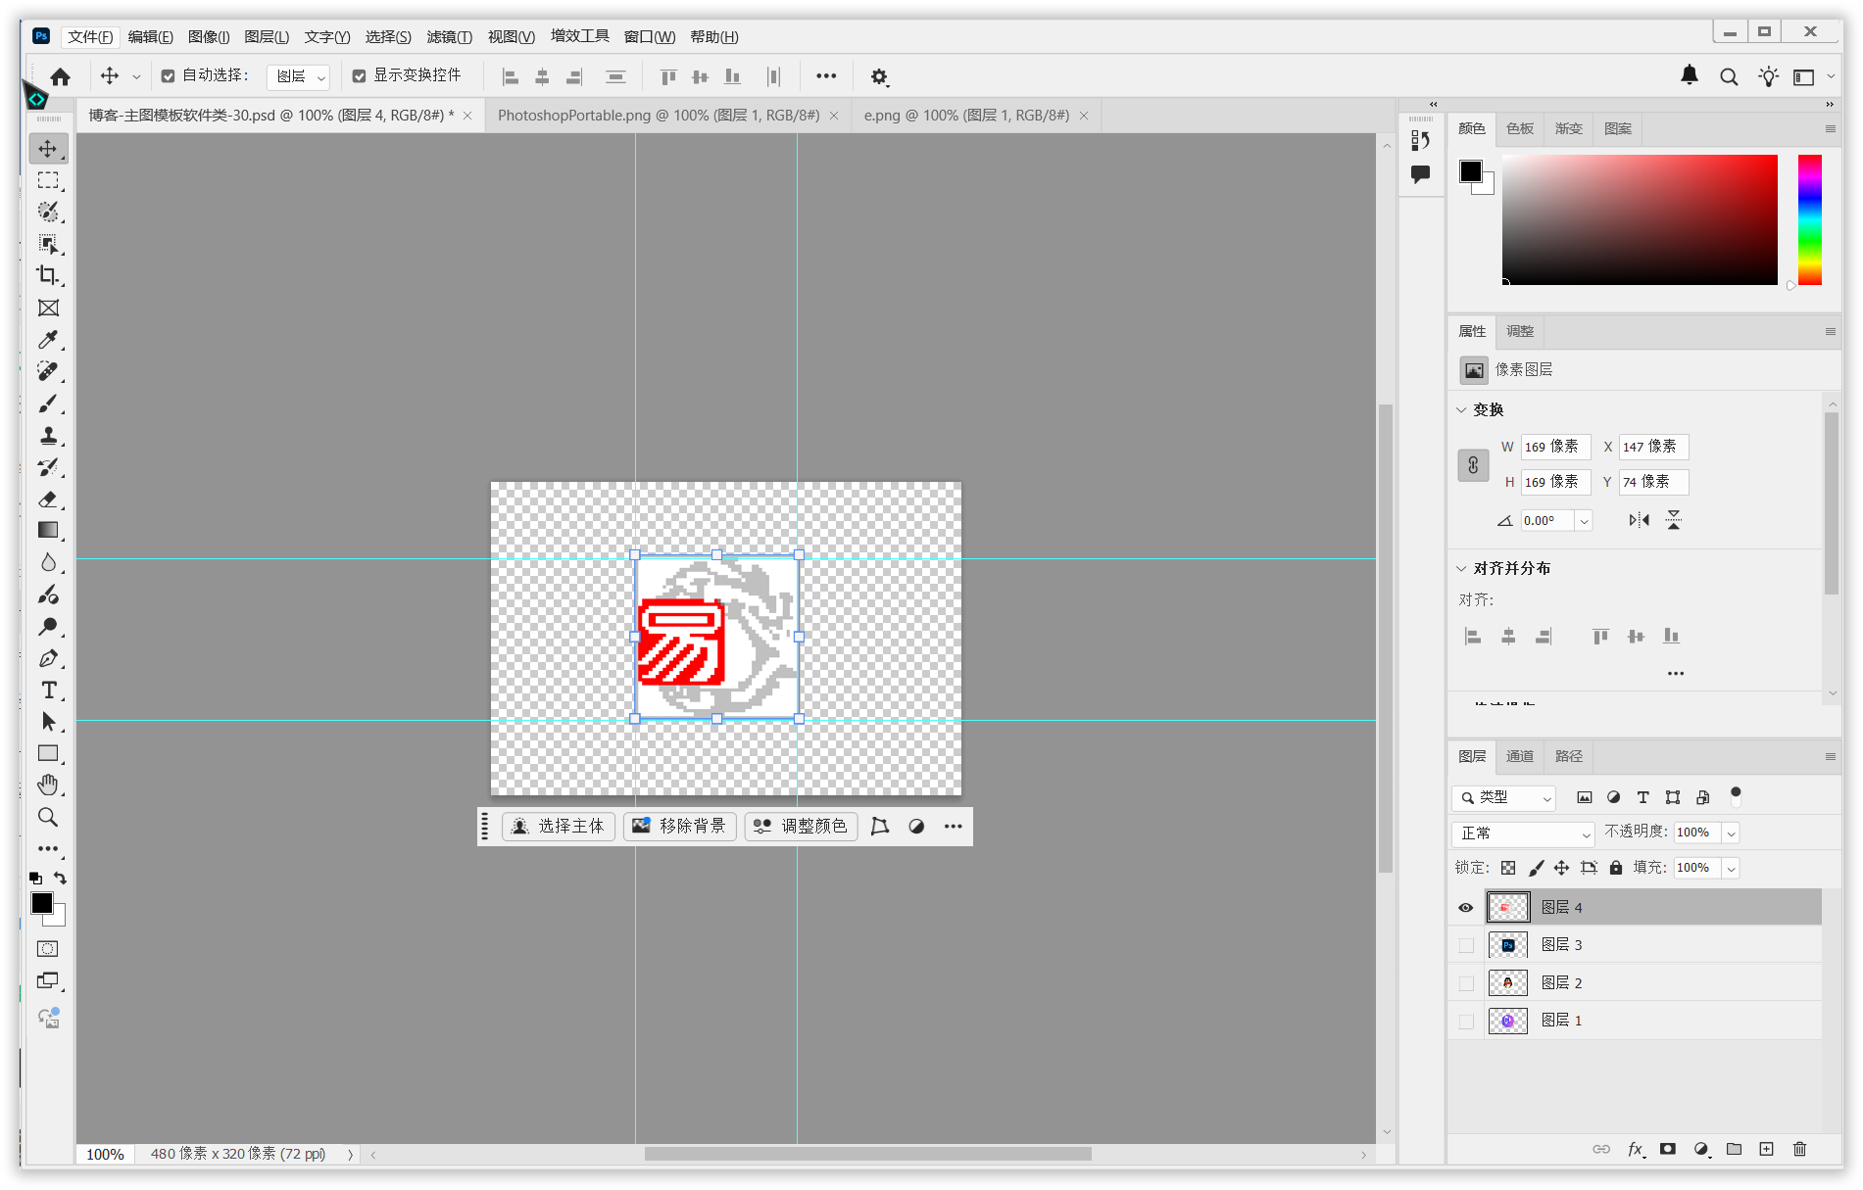Delete layer with trash icon

pos(1799,1149)
